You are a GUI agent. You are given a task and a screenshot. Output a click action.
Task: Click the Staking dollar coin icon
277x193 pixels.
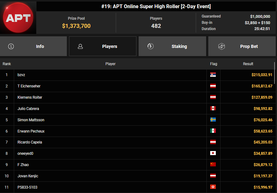pos(150,46)
